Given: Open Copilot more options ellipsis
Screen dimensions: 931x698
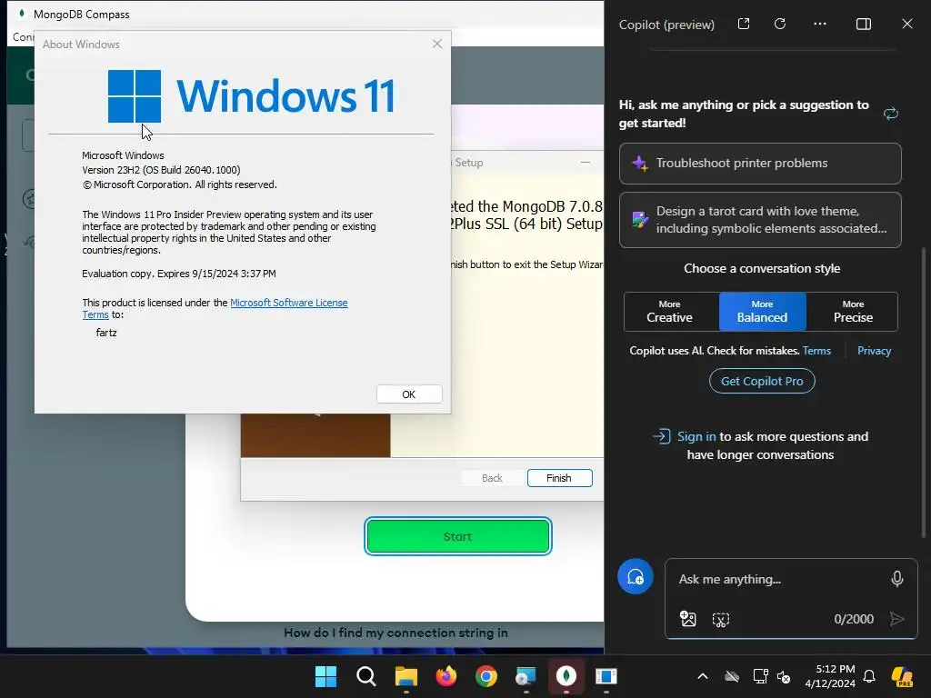Looking at the screenshot, I should click(x=820, y=24).
